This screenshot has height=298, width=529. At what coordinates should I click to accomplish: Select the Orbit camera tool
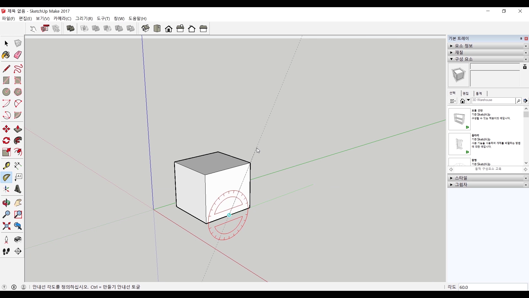[6, 203]
